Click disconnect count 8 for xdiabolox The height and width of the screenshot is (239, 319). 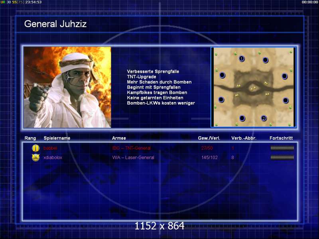pyautogui.click(x=232, y=157)
